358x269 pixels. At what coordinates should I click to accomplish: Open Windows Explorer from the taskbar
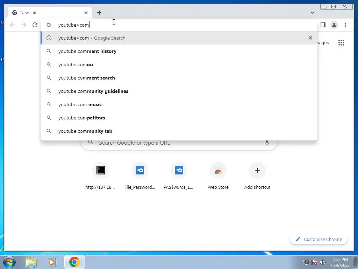[31, 262]
